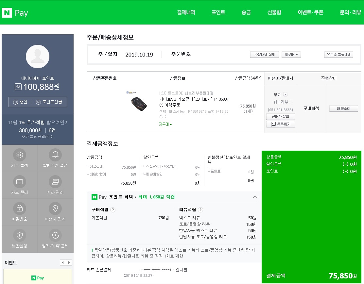Open the profile avatar picture
Viewport: 364px width, 284px height.
(x=38, y=57)
